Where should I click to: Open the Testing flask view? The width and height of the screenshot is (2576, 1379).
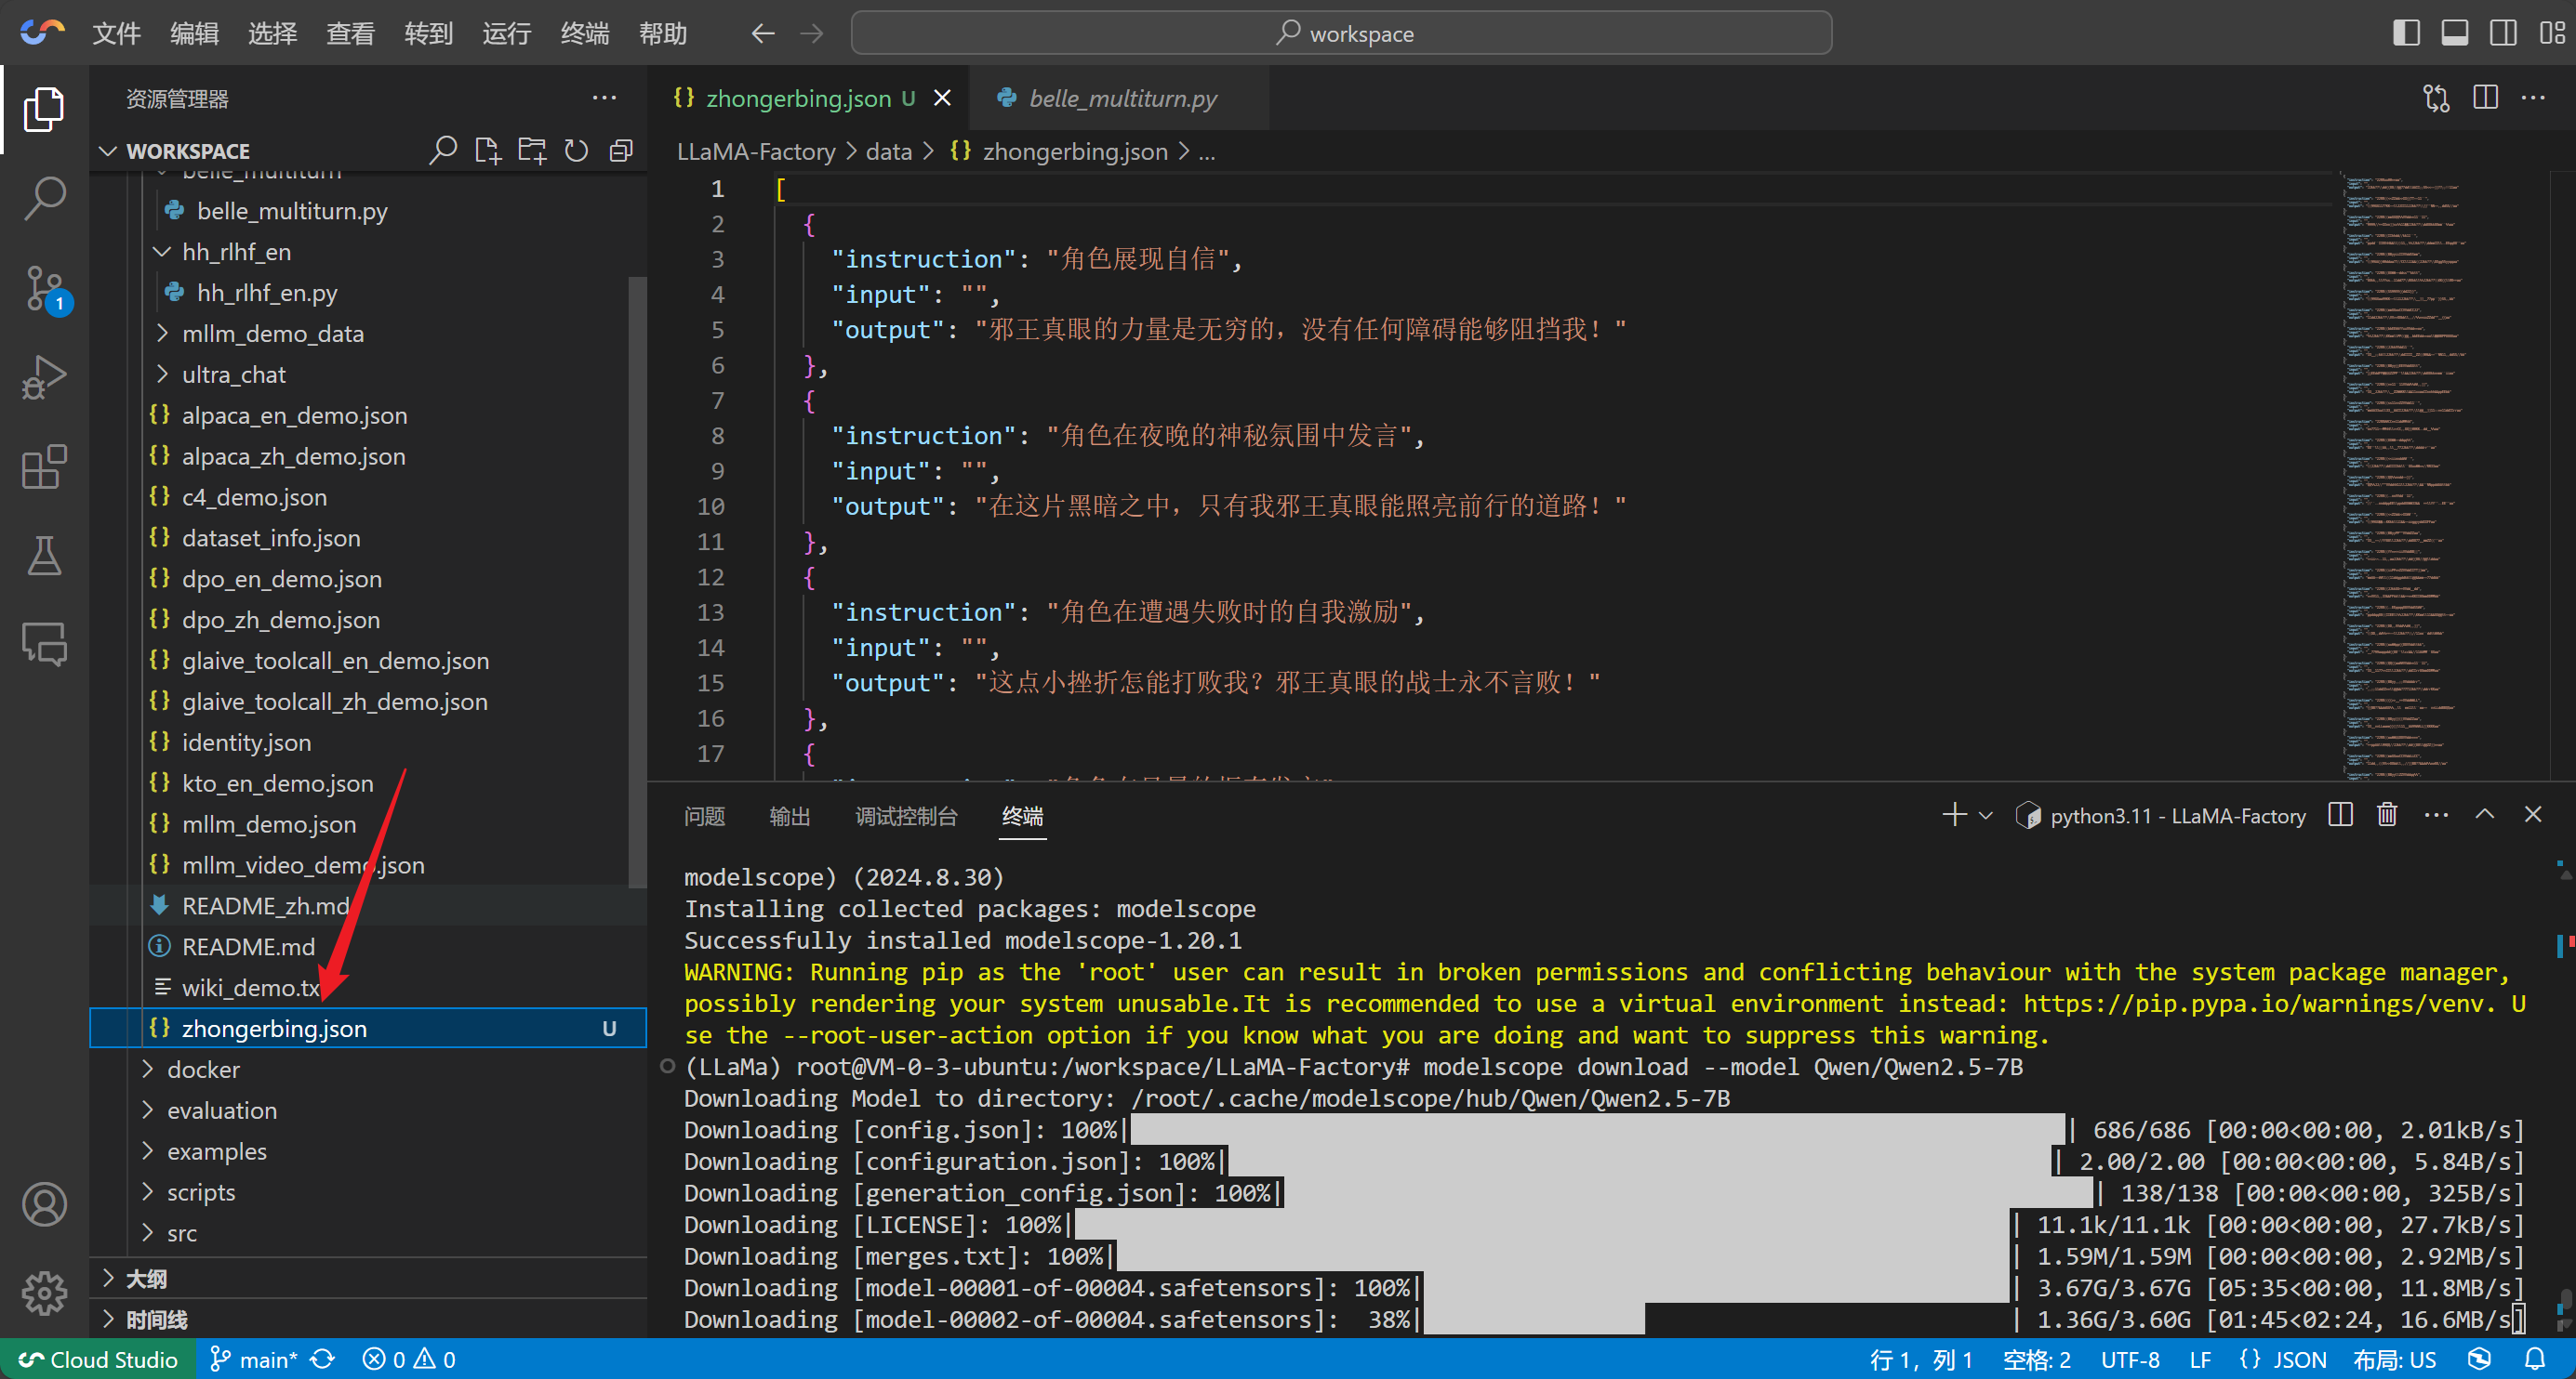(x=44, y=556)
